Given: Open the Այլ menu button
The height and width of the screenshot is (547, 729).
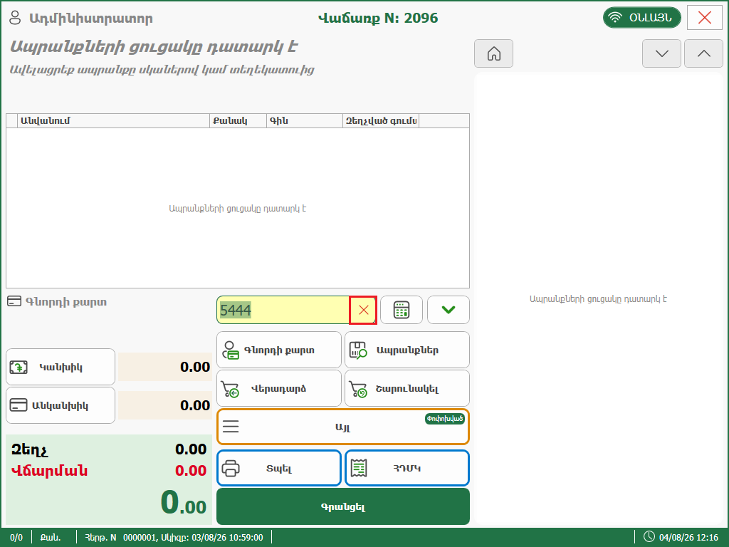Looking at the screenshot, I should (343, 427).
